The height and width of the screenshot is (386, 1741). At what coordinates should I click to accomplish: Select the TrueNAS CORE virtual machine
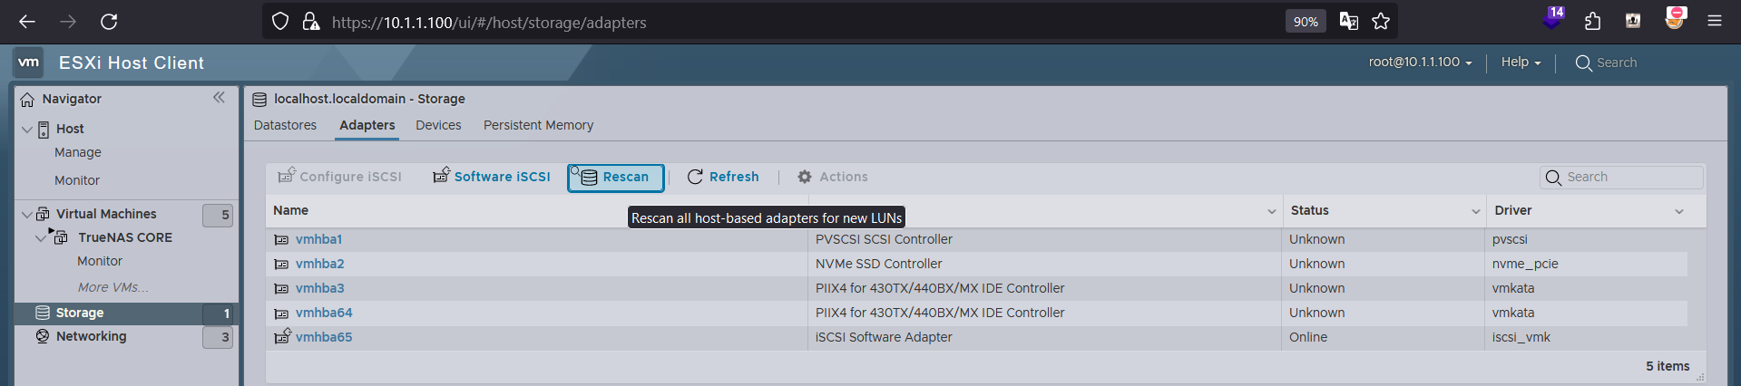click(125, 237)
